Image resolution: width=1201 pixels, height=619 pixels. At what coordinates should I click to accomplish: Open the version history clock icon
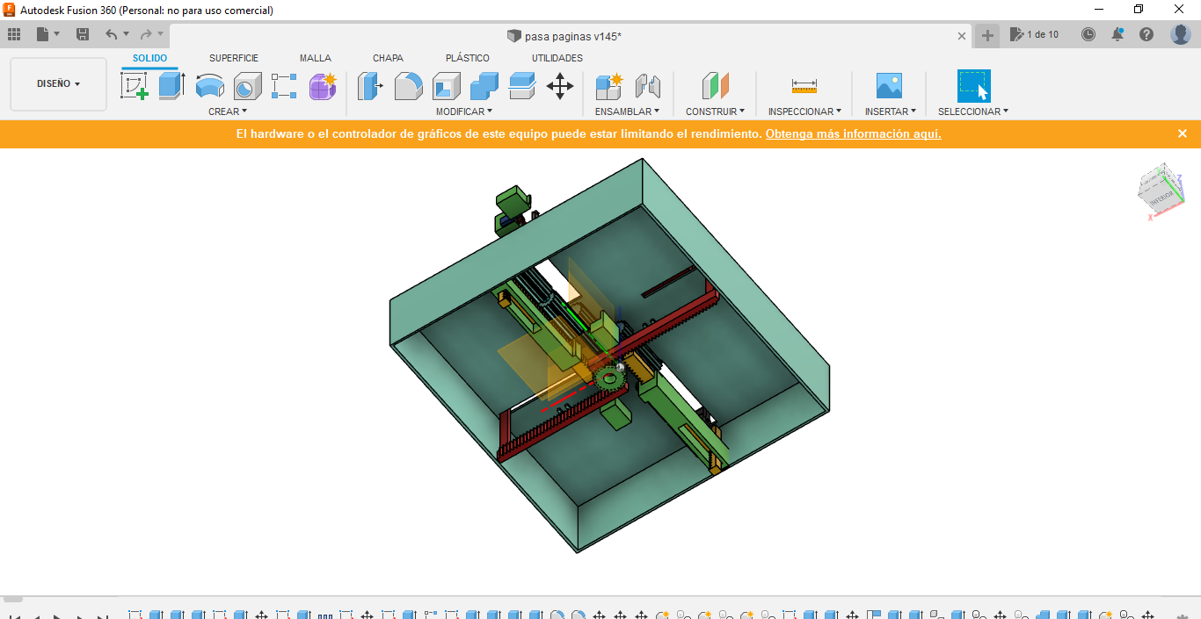1088,33
